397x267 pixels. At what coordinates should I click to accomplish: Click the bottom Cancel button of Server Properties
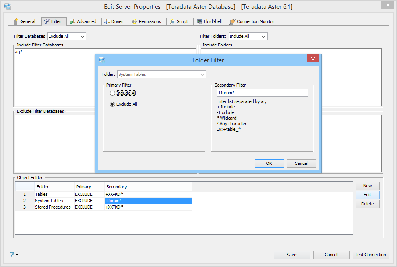(x=331, y=255)
